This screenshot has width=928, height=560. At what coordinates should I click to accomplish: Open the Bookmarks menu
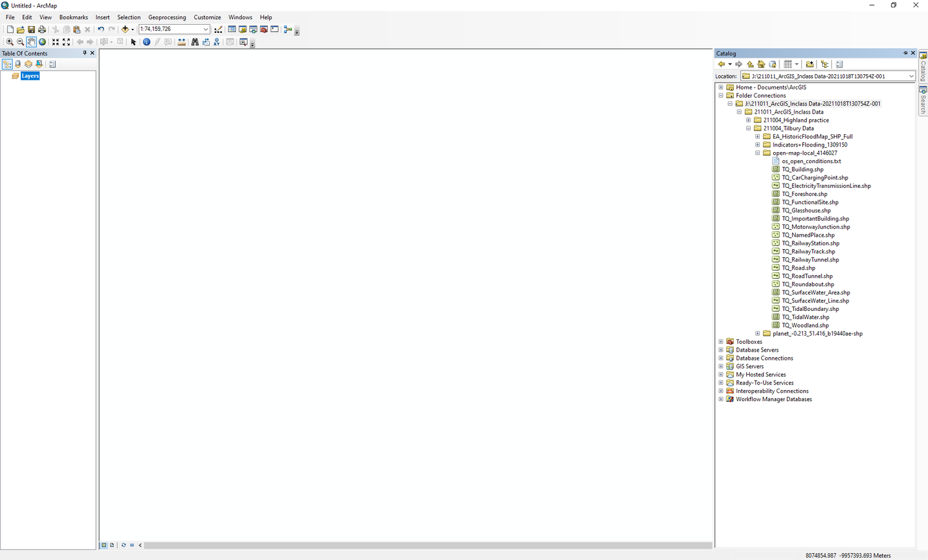point(74,17)
